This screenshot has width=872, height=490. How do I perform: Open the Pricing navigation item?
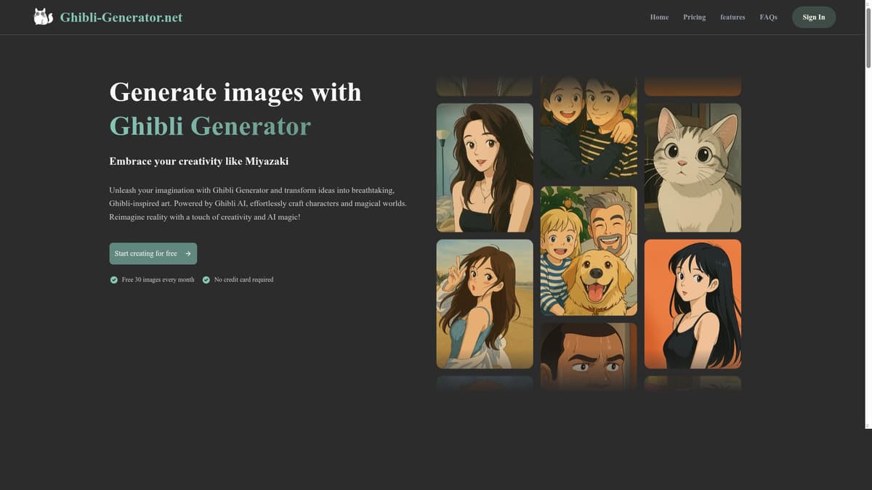tap(695, 15)
